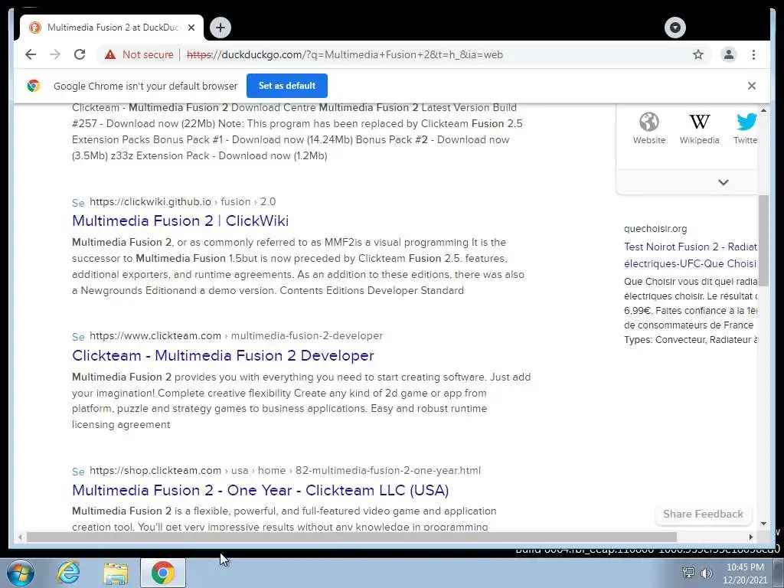Click the Chrome taskbar button
The width and height of the screenshot is (784, 588).
click(163, 573)
